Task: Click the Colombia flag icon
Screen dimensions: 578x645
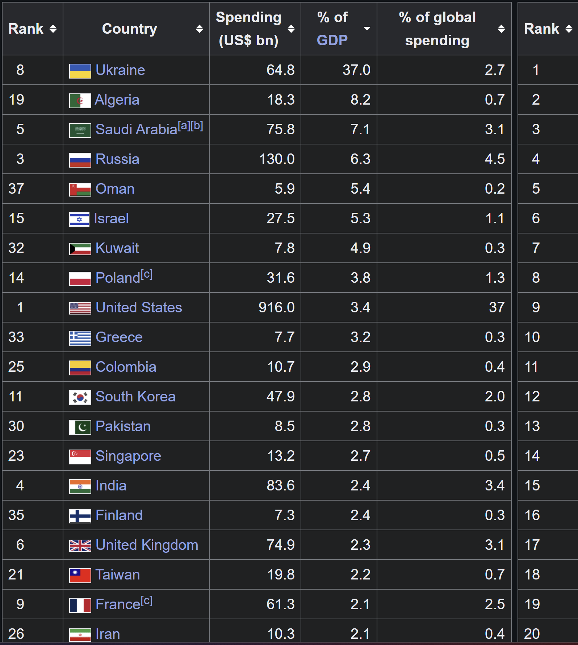Action: [x=80, y=368]
